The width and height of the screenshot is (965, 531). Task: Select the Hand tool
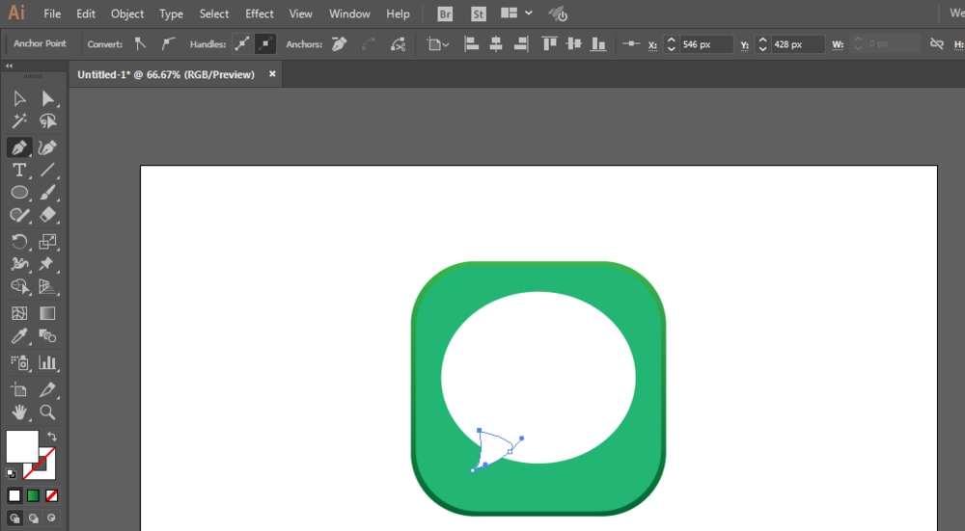pyautogui.click(x=19, y=412)
